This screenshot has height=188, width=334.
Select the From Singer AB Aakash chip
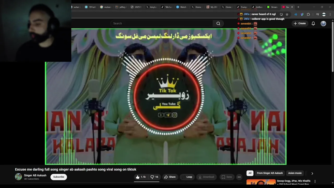pyautogui.click(x=270, y=173)
